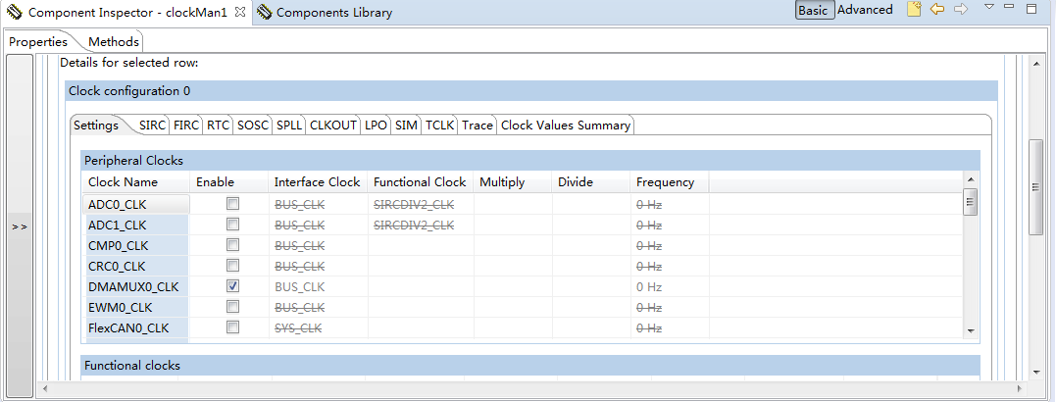Image resolution: width=1056 pixels, height=402 pixels.
Task: Open the CLKOUT tab
Action: [332, 126]
